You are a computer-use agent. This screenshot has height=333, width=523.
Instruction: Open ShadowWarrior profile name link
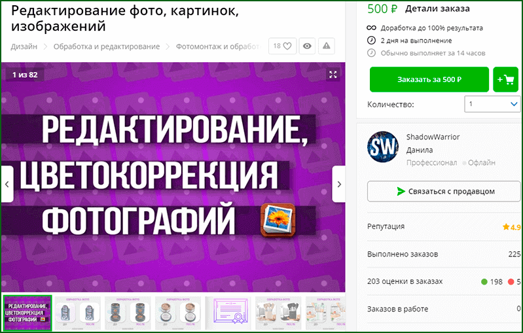coord(433,137)
